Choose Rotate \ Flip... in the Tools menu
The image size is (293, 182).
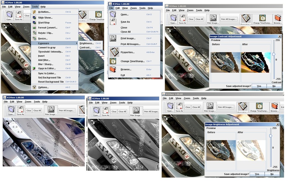[x=55, y=33]
